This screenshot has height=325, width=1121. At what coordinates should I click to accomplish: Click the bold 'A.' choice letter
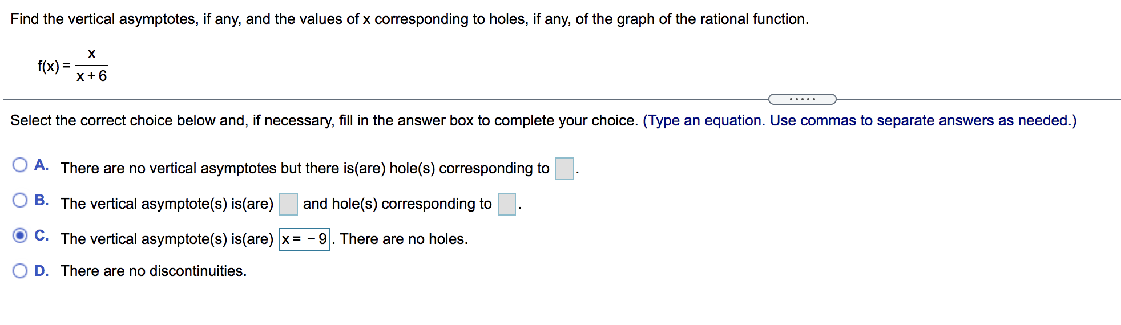(x=41, y=165)
